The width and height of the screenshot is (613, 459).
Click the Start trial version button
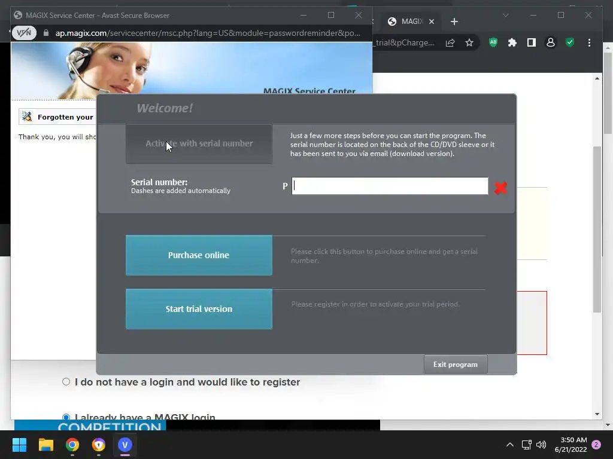(x=199, y=309)
